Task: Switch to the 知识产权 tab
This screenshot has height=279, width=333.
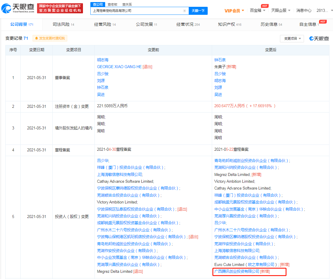Action: pyautogui.click(x=230, y=24)
